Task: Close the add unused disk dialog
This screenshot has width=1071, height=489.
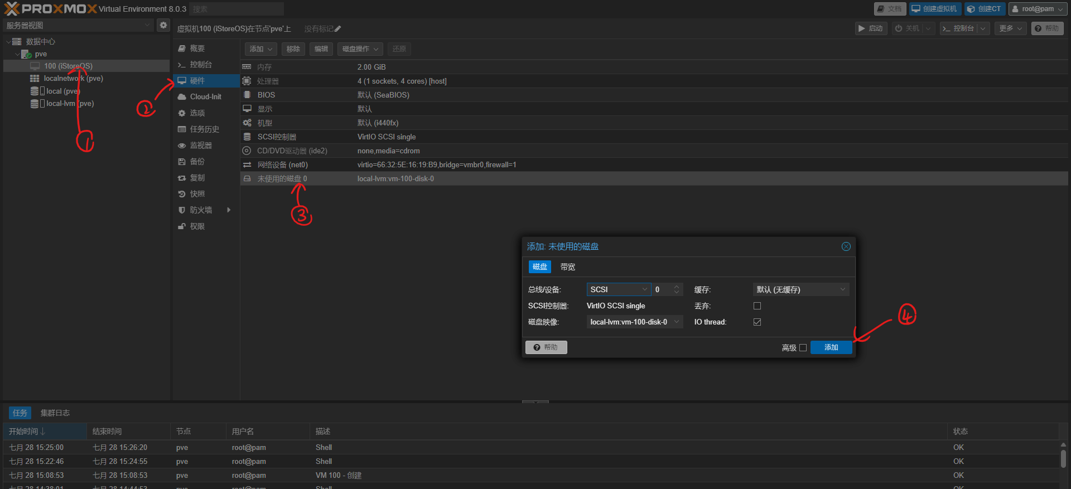Action: click(846, 246)
